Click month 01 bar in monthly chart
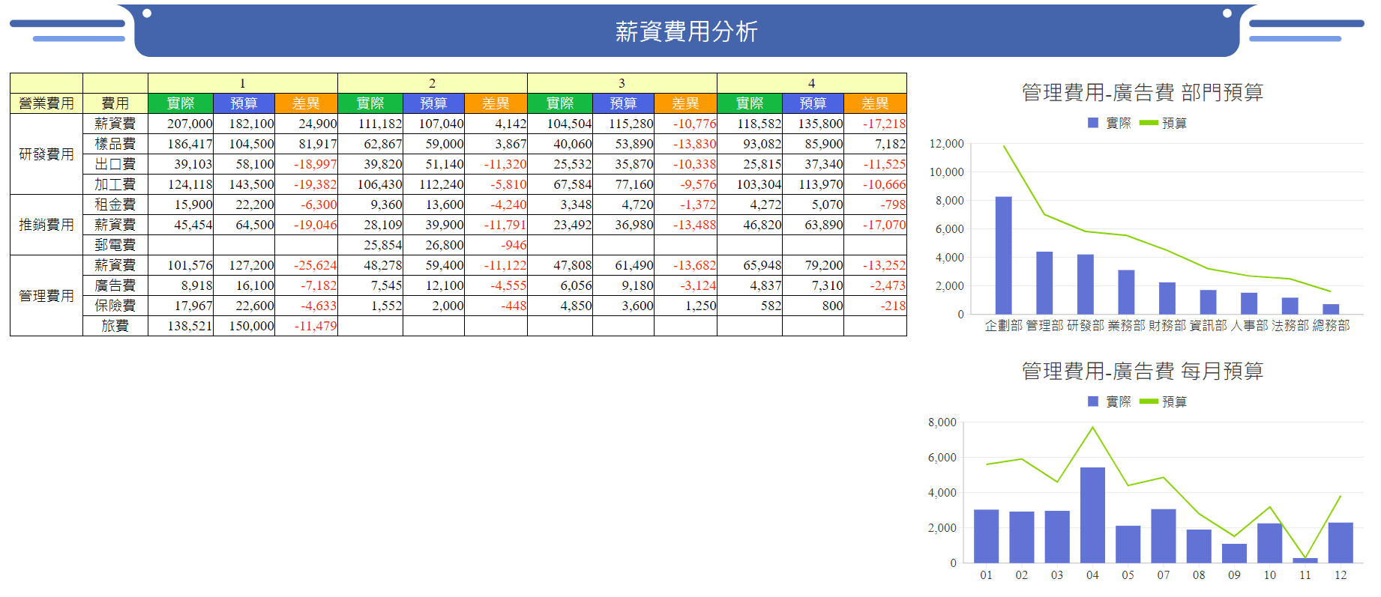Image resolution: width=1381 pixels, height=597 pixels. point(986,536)
